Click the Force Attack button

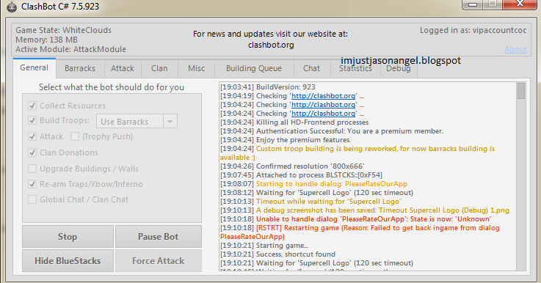tap(159, 260)
